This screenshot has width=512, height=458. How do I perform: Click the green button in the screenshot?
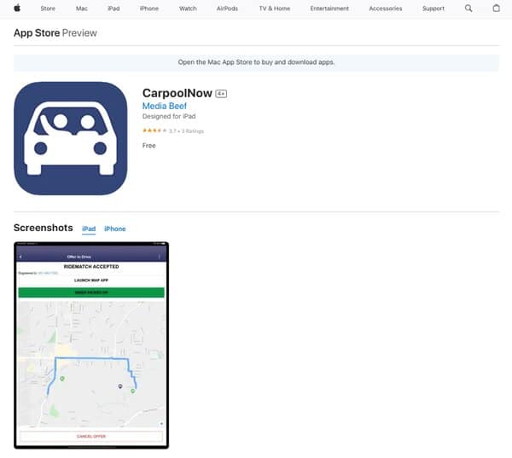[x=91, y=293]
